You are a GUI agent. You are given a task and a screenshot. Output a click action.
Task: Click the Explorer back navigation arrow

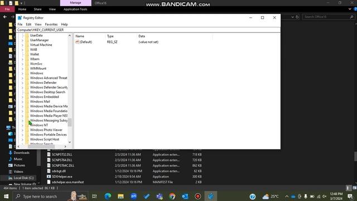coord(5,17)
